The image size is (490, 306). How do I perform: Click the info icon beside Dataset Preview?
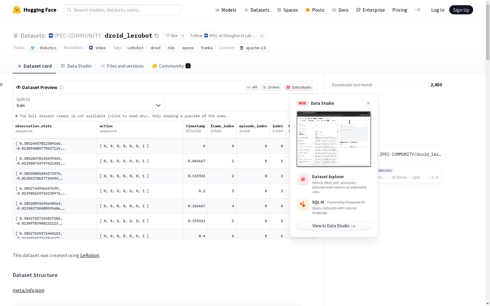click(61, 88)
